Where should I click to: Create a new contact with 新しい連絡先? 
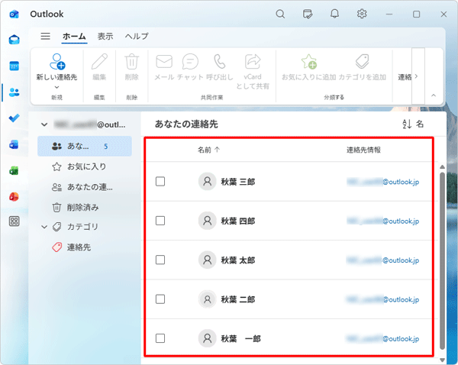tap(56, 67)
